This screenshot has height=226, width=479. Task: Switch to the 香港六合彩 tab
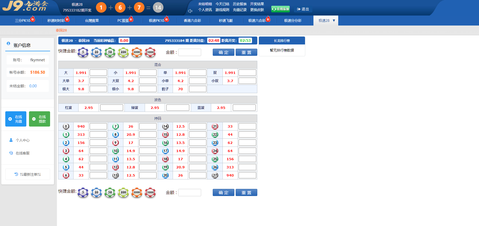[192, 21]
